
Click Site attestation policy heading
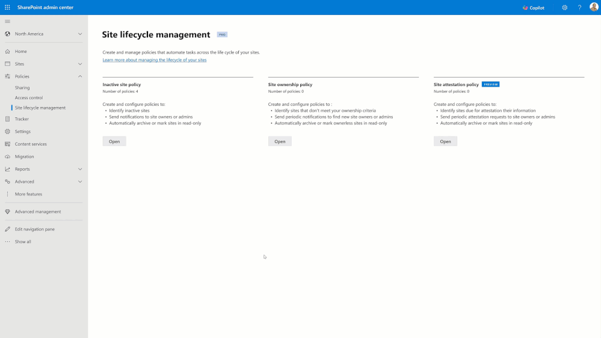(x=456, y=84)
